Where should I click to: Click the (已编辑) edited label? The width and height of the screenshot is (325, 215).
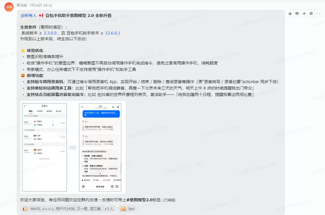tap(169, 200)
